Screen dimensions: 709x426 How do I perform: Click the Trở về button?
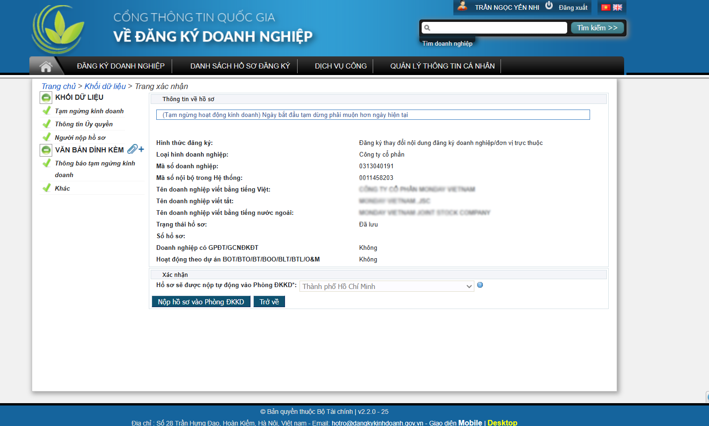(269, 302)
